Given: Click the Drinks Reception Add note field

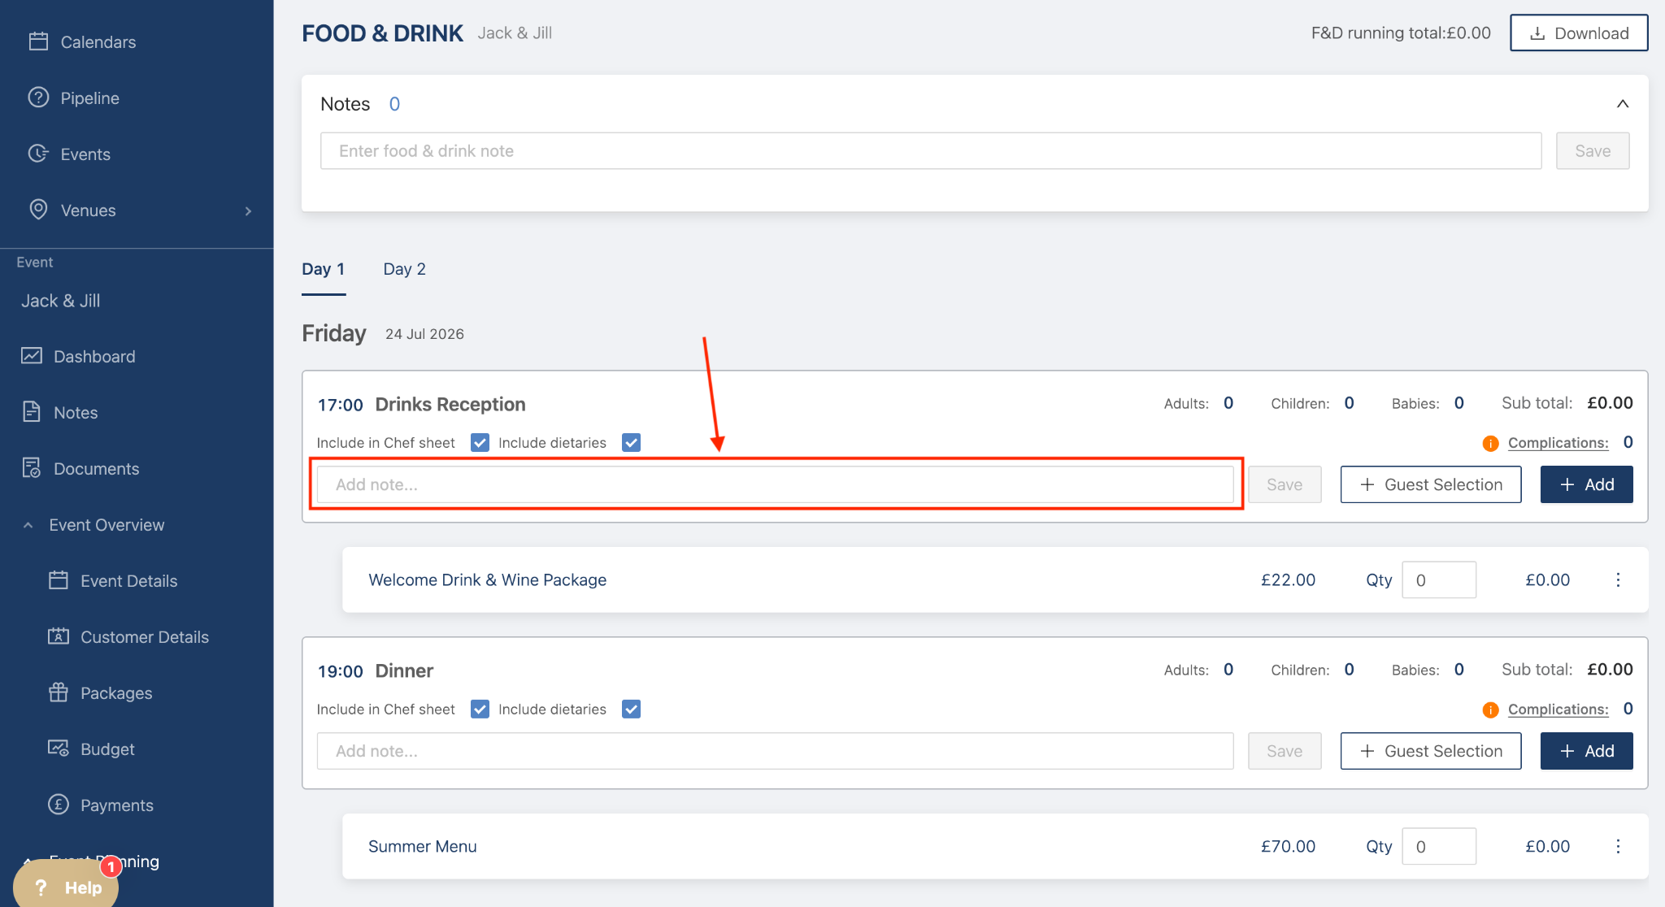Looking at the screenshot, I should pyautogui.click(x=774, y=485).
